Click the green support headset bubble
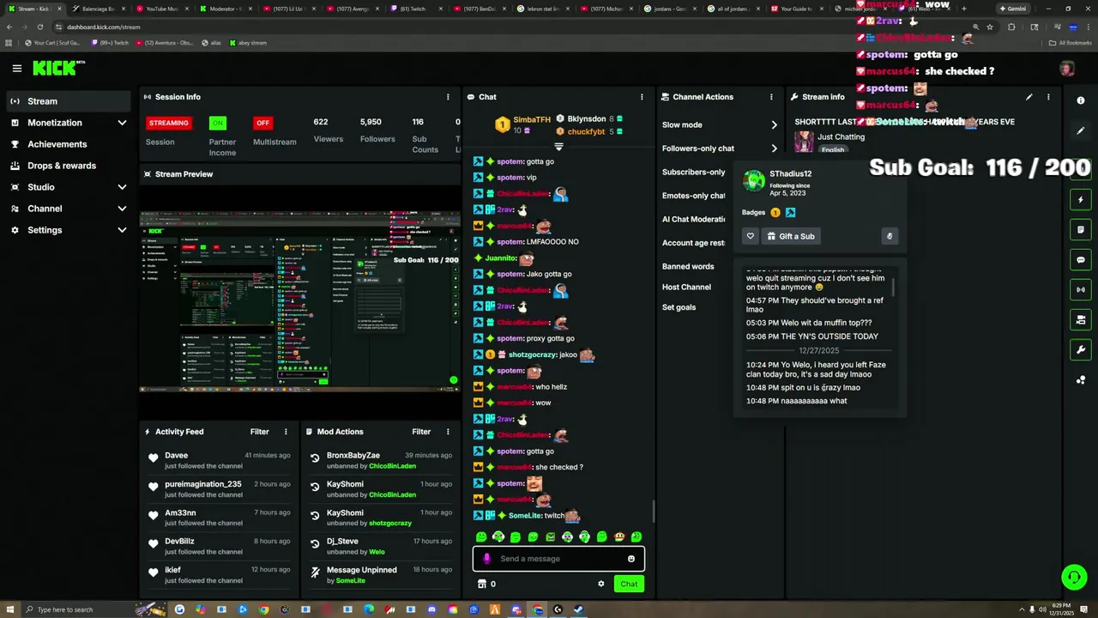The image size is (1098, 618). [x=1074, y=577]
